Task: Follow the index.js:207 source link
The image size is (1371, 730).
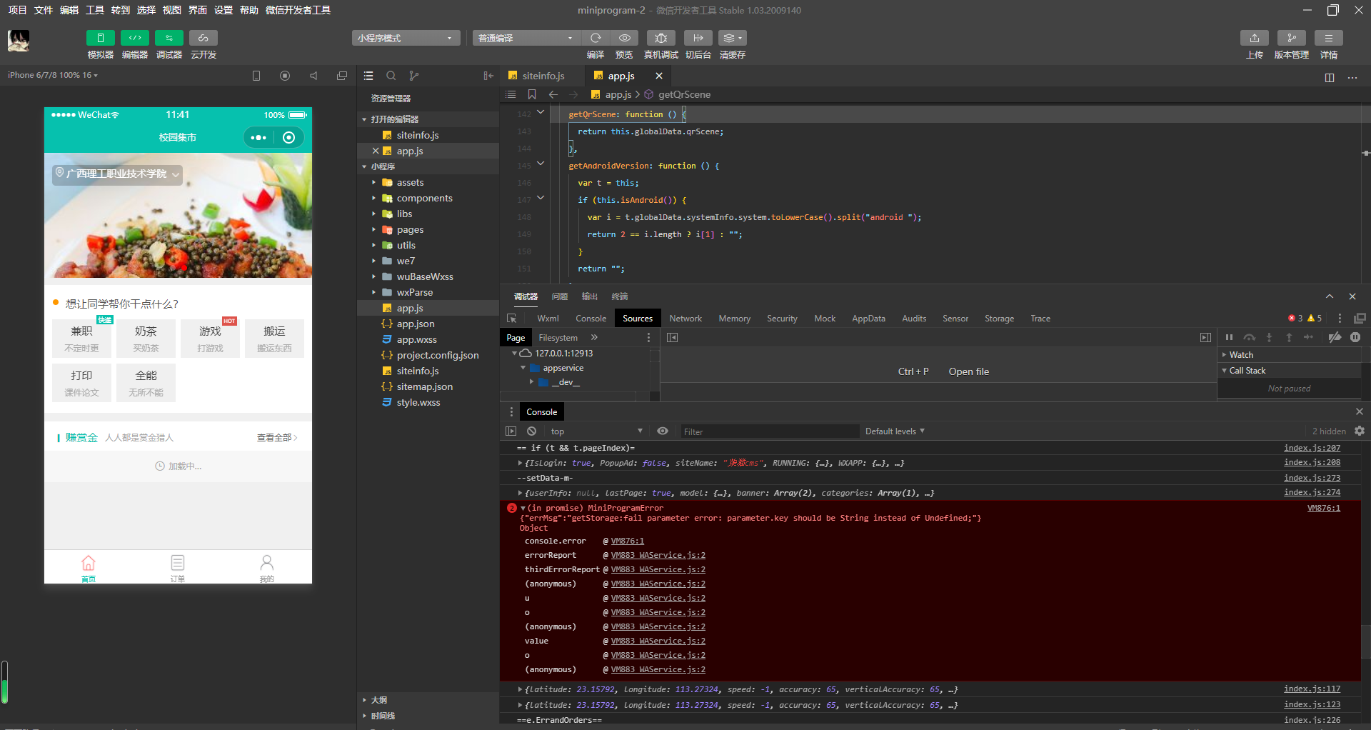Action: 1312,448
